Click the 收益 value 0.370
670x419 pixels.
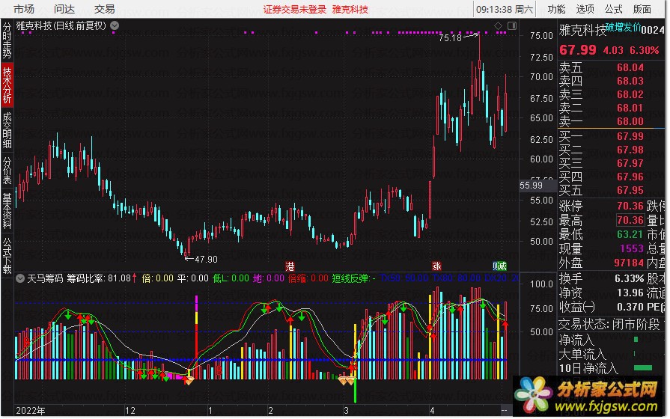pyautogui.click(x=630, y=307)
